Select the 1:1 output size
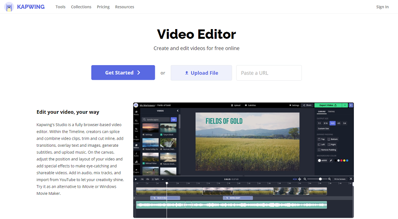 pos(319,123)
